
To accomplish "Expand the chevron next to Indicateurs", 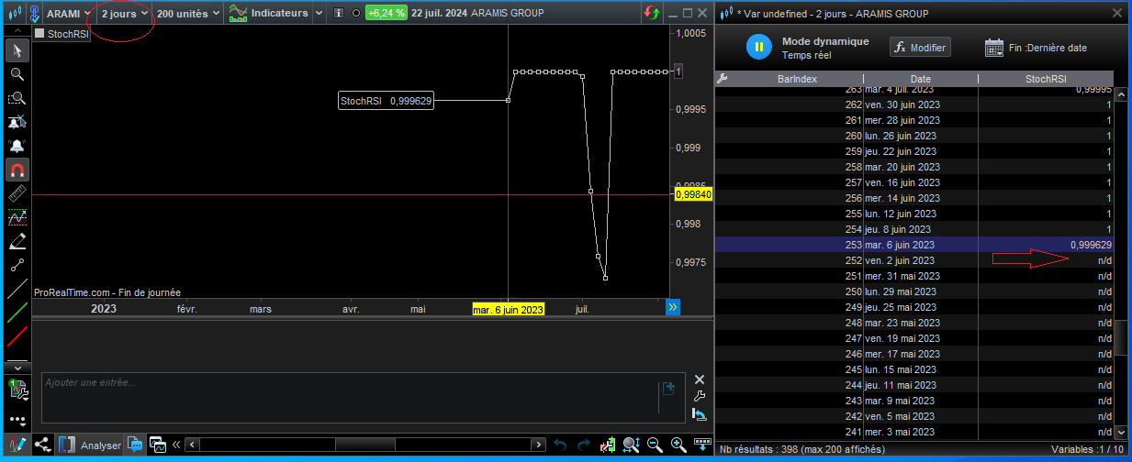I will coord(319,14).
